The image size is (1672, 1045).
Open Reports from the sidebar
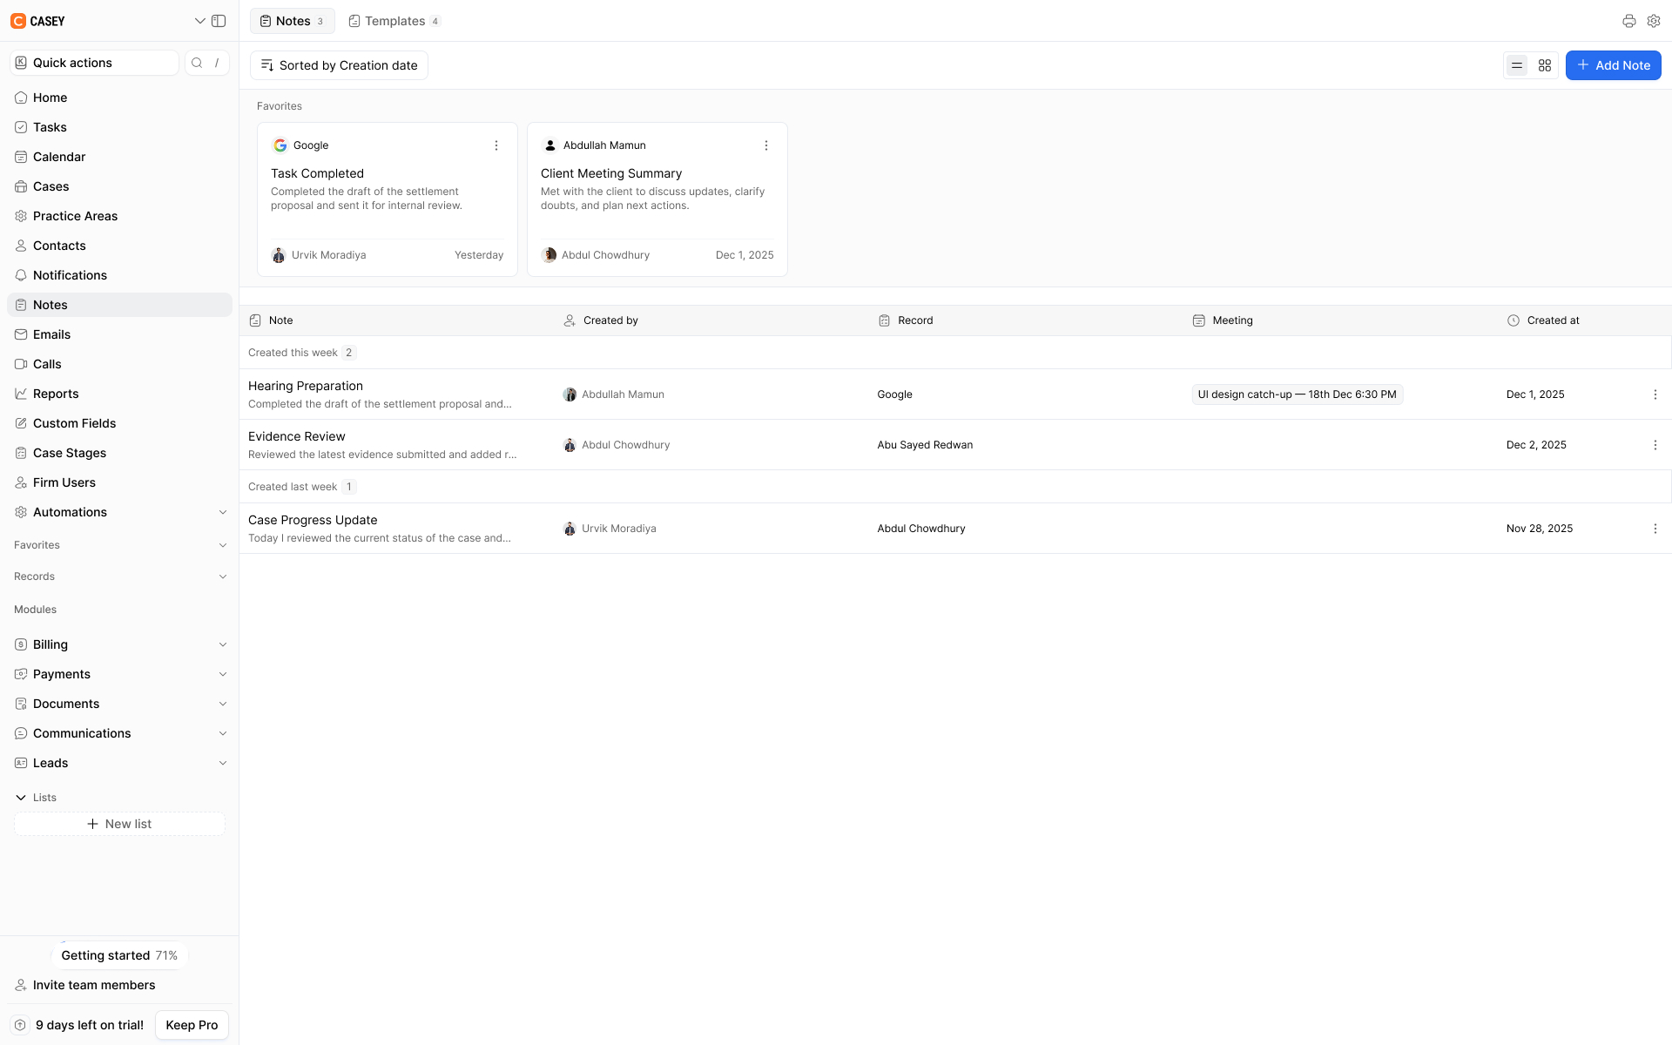tap(119, 394)
